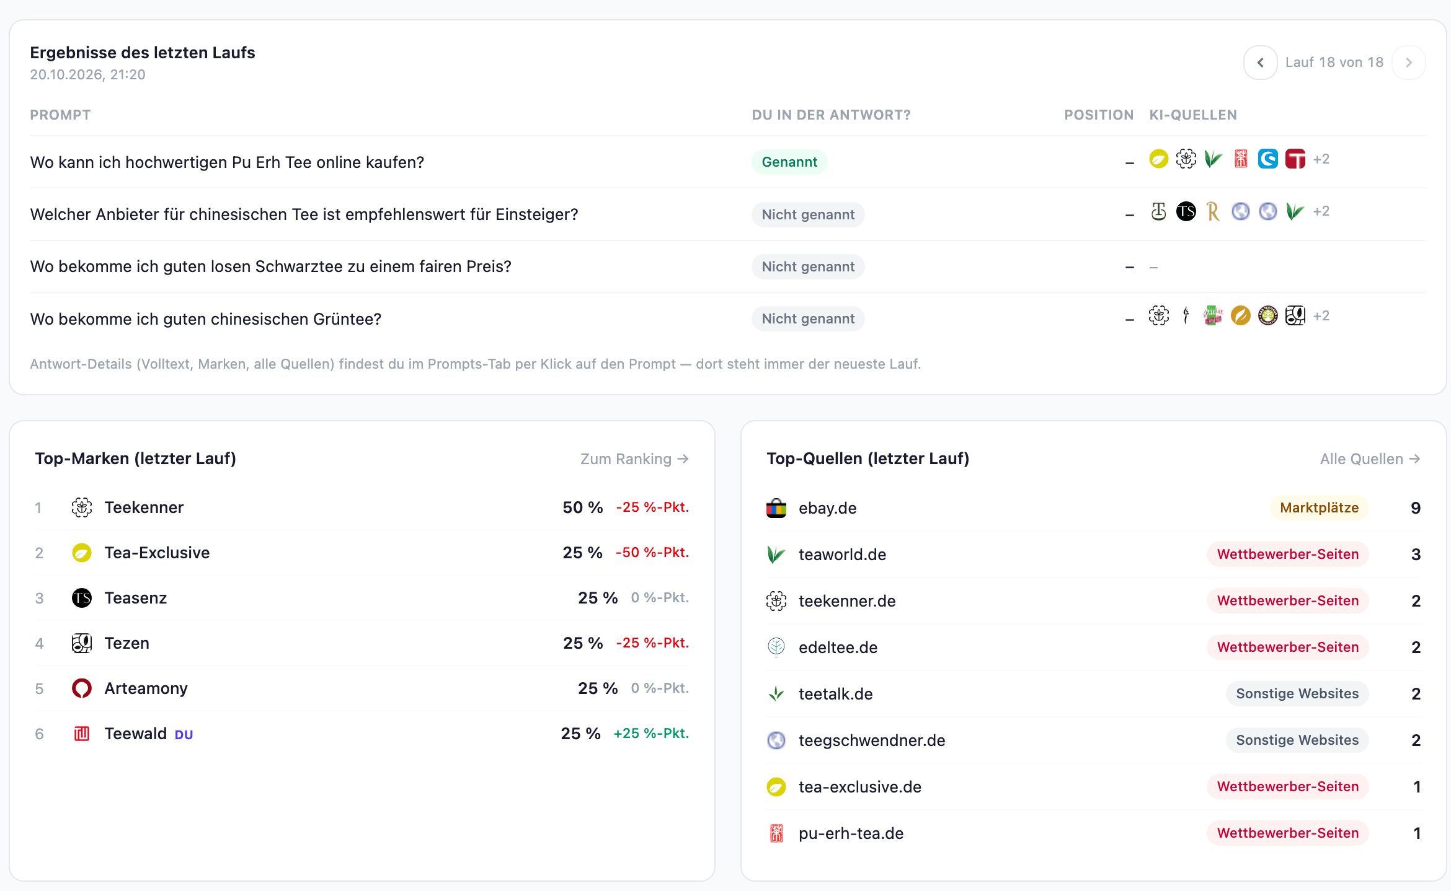Viewport: 1451px width, 891px height.
Task: Click the Teewald logo in Top-Marken
Action: coord(82,734)
